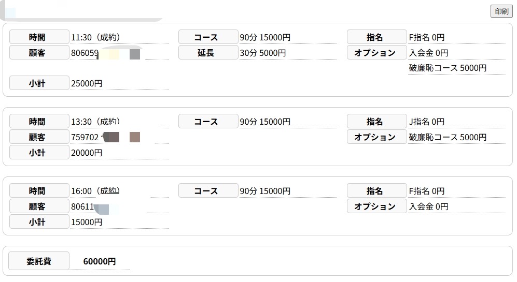The height and width of the screenshot is (282, 517).
Task: Click customer number 759702
Action: point(85,137)
